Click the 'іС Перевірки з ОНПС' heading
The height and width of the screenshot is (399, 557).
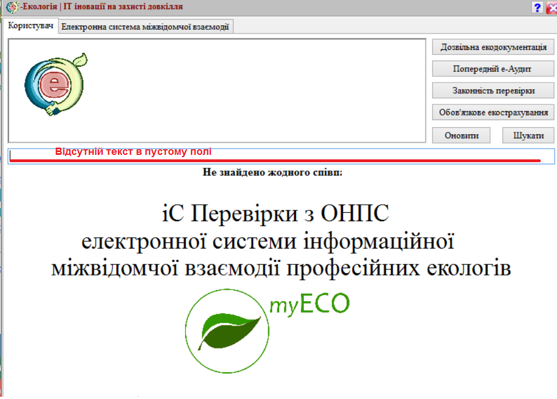275,213
